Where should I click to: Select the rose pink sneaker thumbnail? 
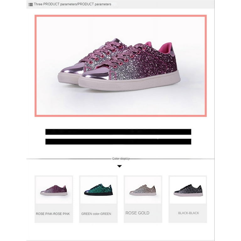54,190
